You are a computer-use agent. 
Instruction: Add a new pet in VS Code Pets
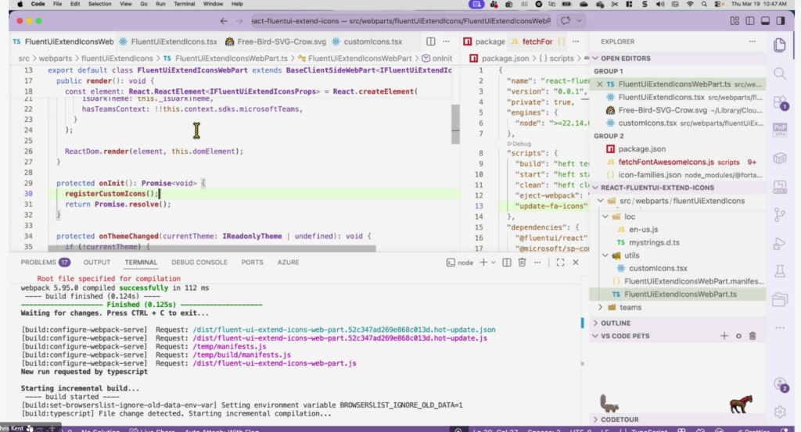pos(724,336)
